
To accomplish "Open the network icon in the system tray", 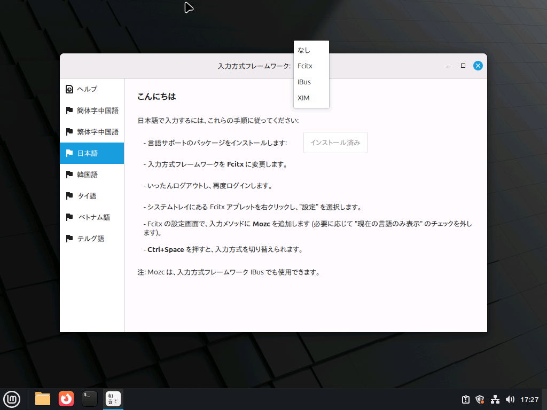I will [x=495, y=399].
